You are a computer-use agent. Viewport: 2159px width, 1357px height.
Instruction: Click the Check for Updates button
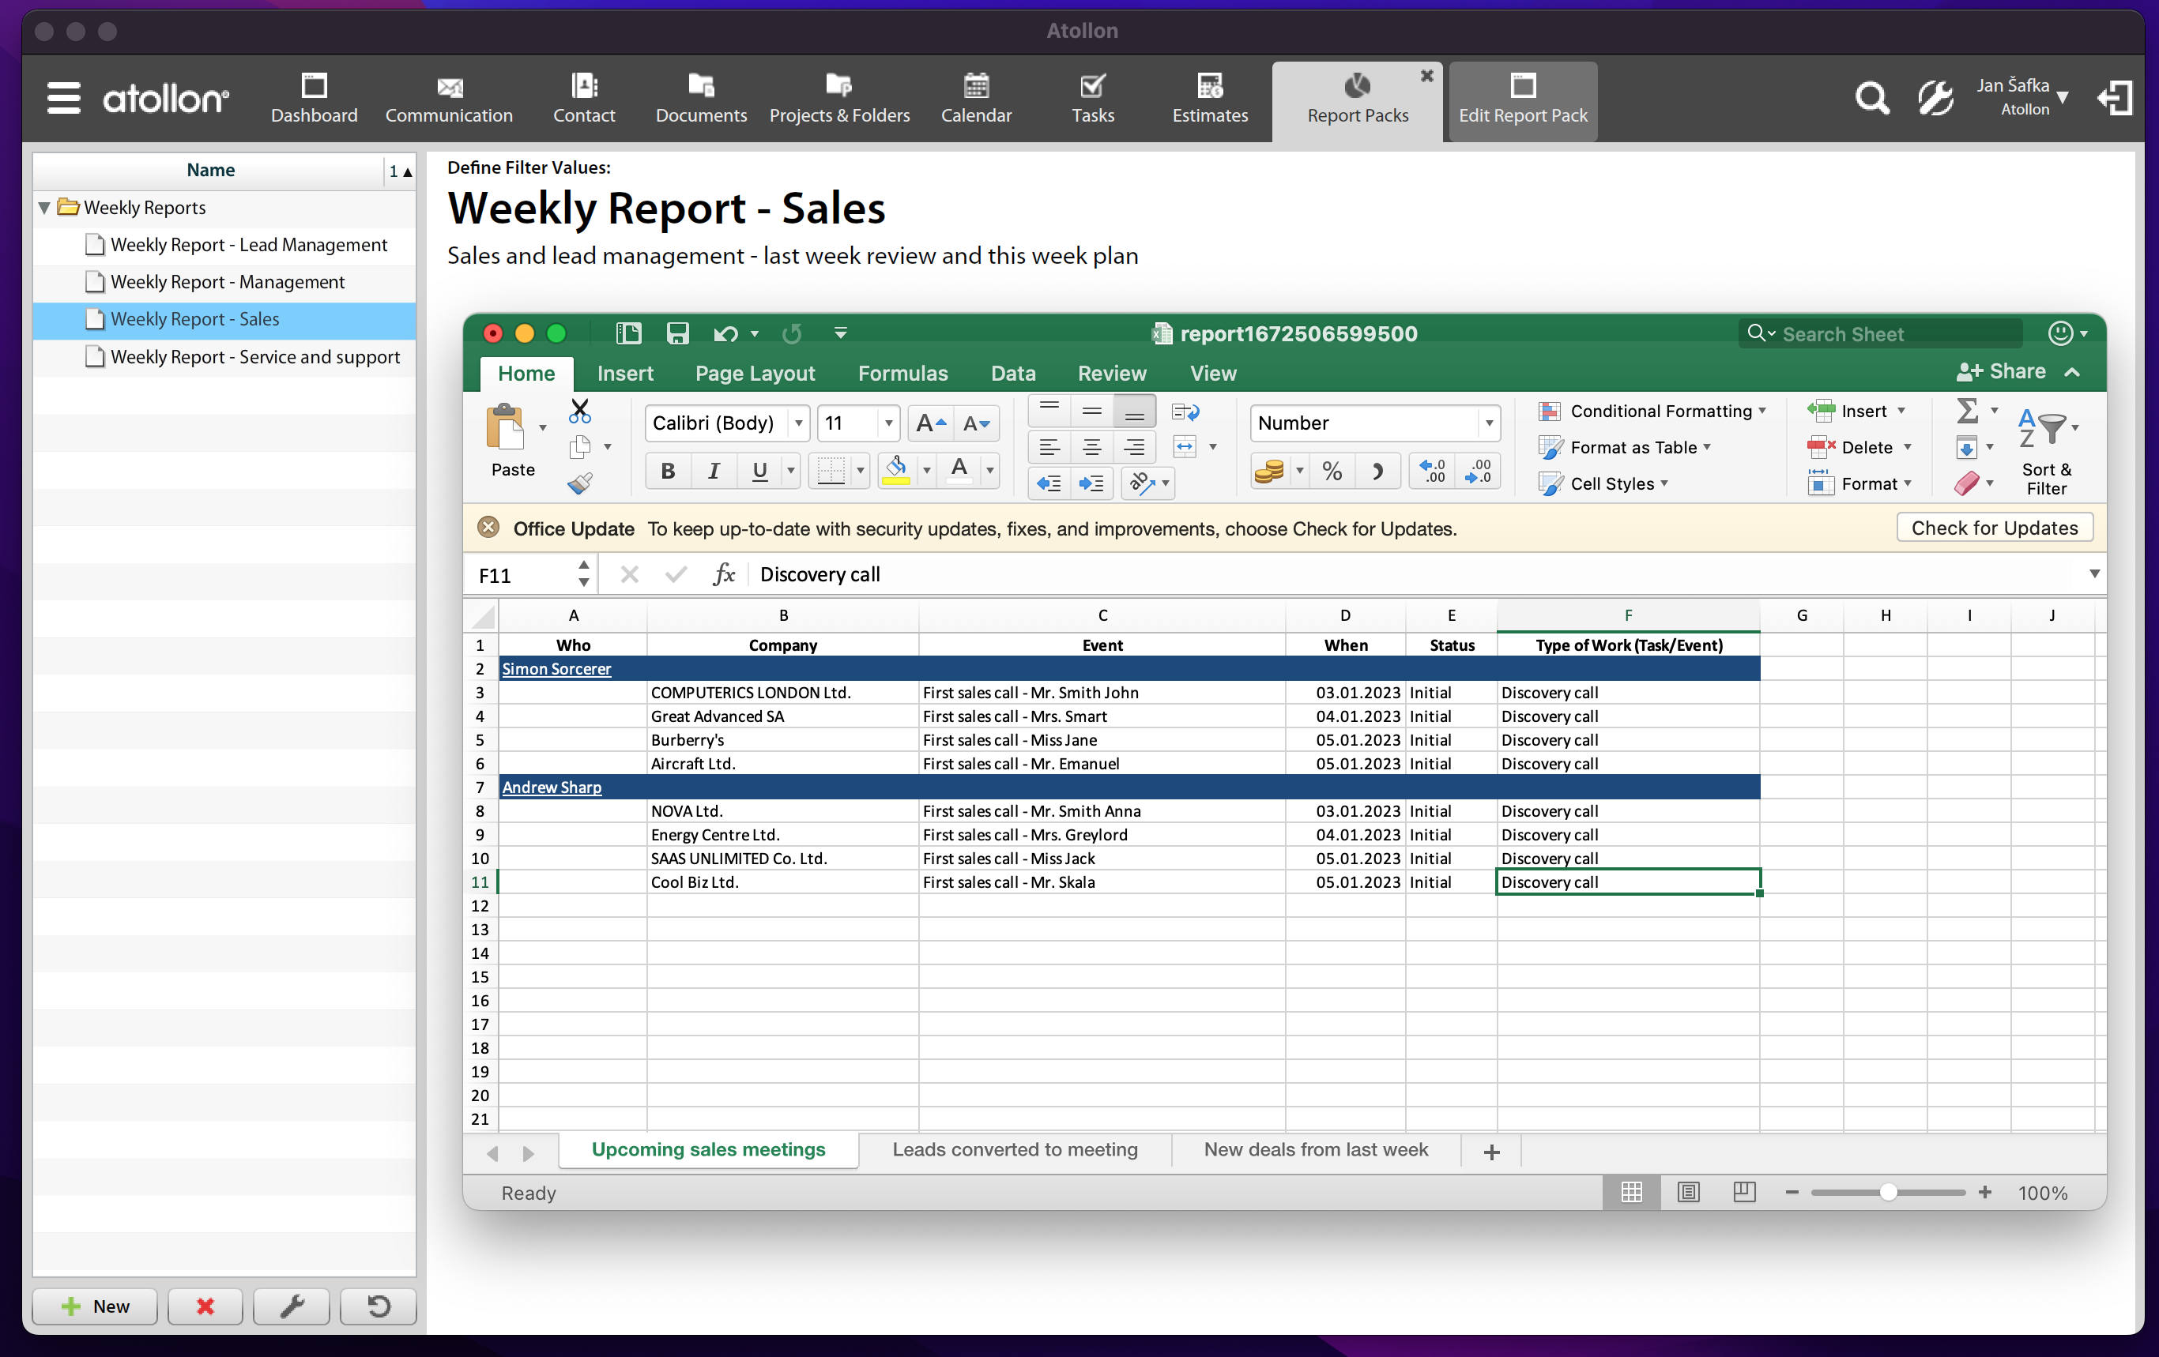[1994, 528]
